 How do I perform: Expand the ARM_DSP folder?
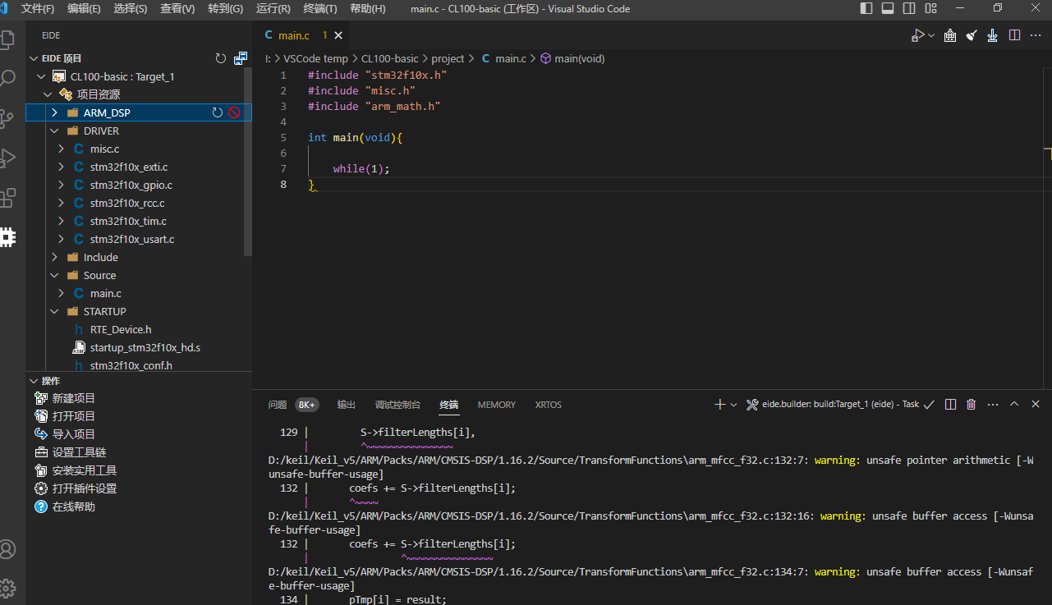54,112
